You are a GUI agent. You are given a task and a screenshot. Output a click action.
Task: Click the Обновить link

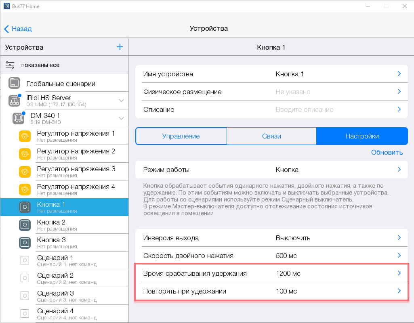pos(387,152)
